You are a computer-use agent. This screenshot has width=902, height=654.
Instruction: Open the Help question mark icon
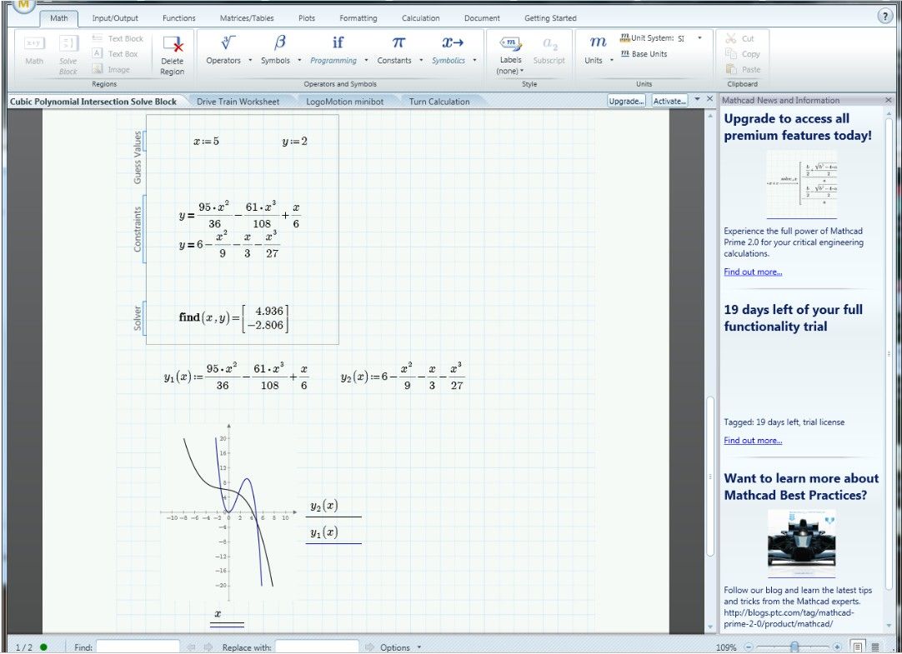pos(885,17)
